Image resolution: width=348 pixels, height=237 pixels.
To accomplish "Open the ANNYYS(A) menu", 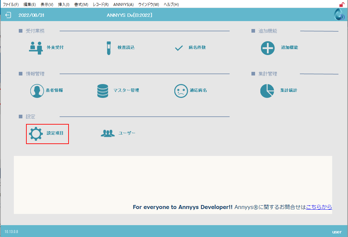I will tap(123, 4).
